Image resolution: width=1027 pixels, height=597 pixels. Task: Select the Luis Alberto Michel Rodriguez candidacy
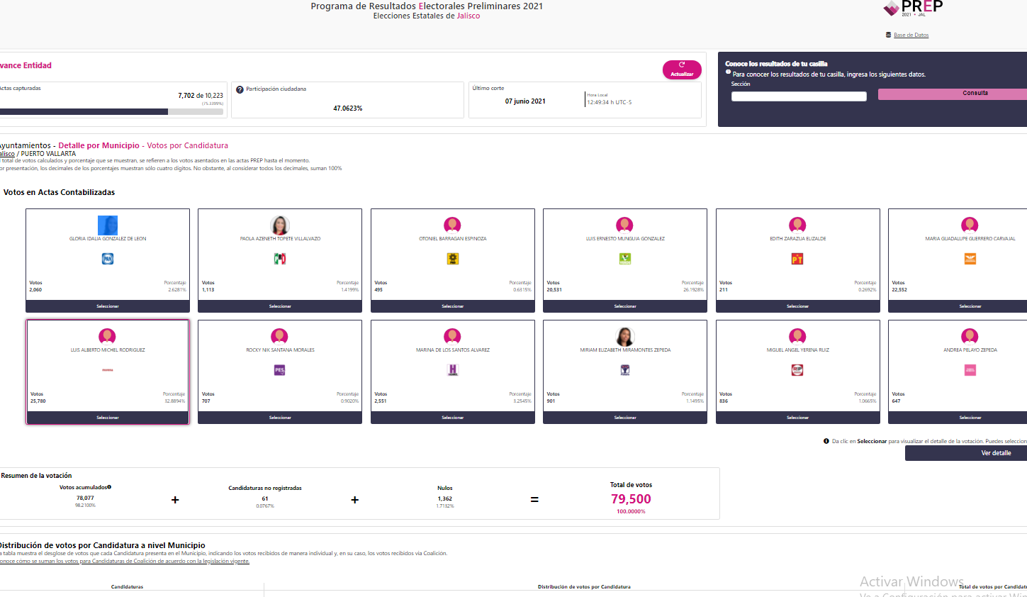(108, 418)
